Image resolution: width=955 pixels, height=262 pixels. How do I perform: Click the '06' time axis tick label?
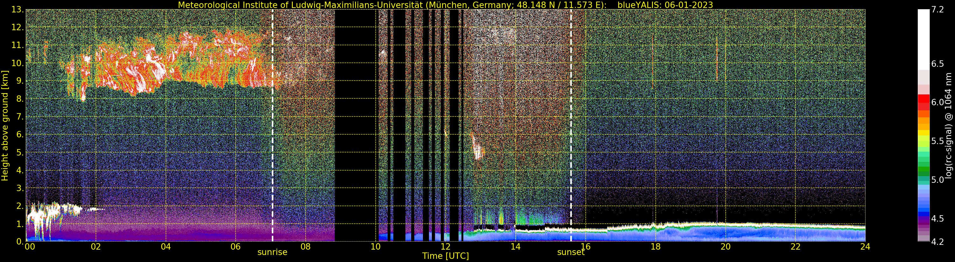(235, 246)
